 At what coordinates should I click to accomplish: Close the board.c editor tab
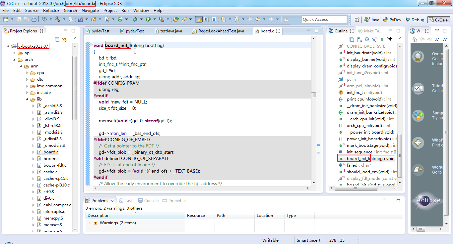coord(278,31)
